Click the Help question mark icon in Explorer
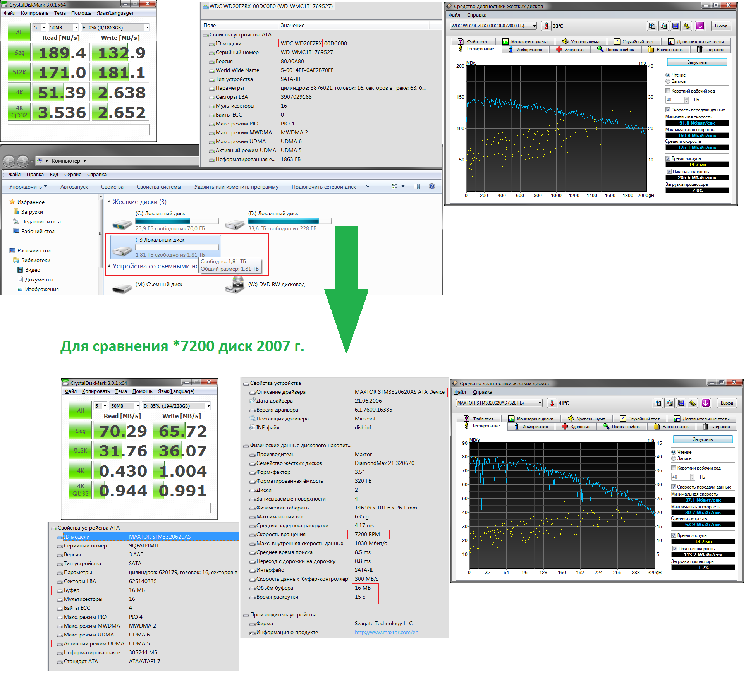Viewport: 746px width, 693px height. coord(432,186)
